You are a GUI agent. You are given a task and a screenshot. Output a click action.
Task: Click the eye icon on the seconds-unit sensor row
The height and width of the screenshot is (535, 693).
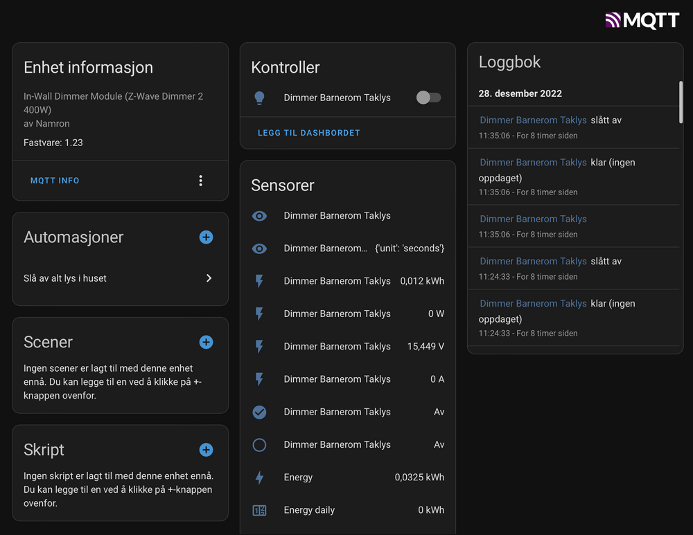point(259,248)
